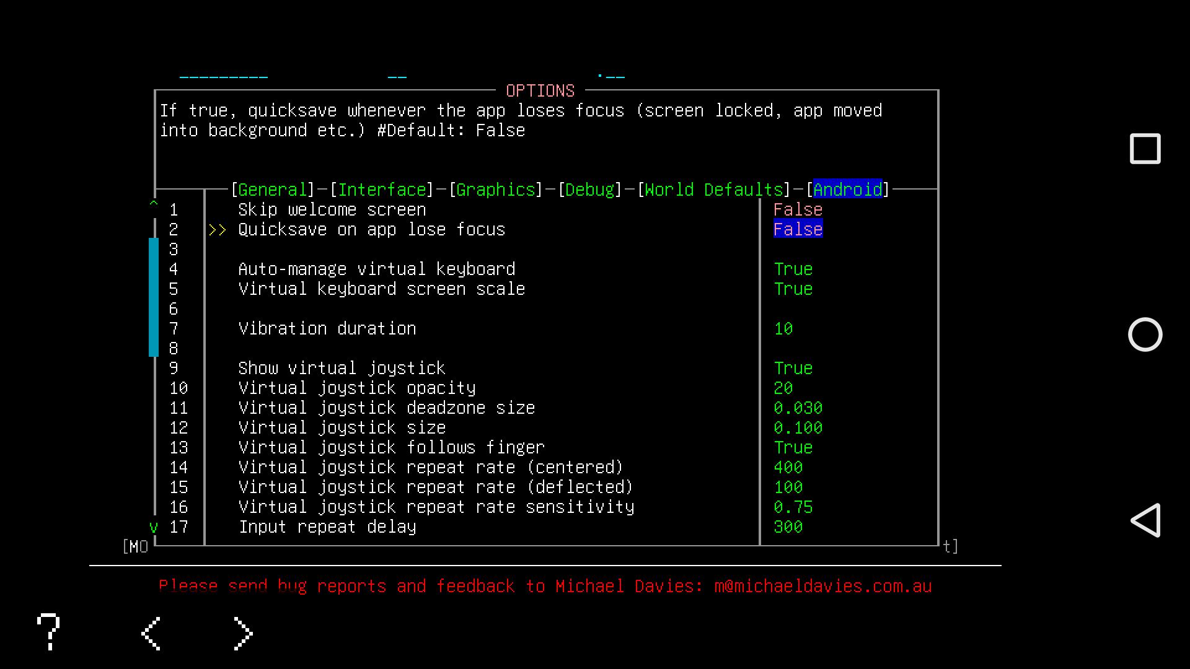1190x669 pixels.
Task: Tap the Android recent apps square
Action: coord(1145,149)
